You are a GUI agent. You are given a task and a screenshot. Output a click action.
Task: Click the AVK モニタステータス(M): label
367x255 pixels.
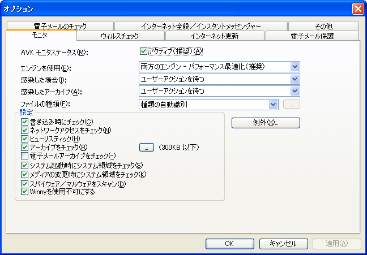pos(54,53)
